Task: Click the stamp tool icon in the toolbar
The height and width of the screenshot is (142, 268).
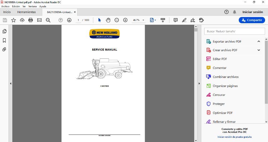Action: coord(201,20)
